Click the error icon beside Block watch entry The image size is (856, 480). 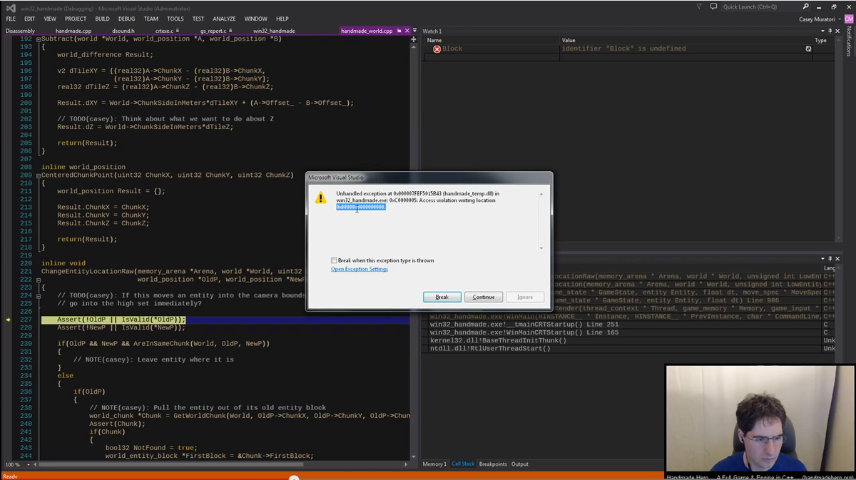pyautogui.click(x=437, y=48)
